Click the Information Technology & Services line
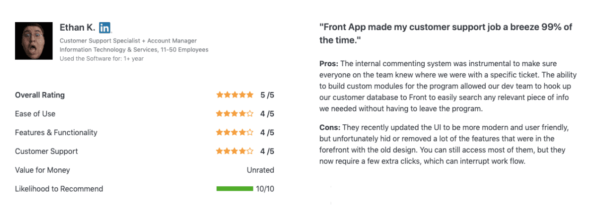Image resolution: width=613 pixels, height=210 pixels. coord(134,50)
